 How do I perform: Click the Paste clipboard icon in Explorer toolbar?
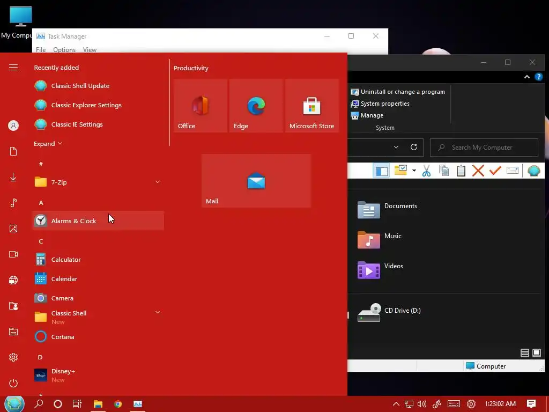tap(461, 171)
